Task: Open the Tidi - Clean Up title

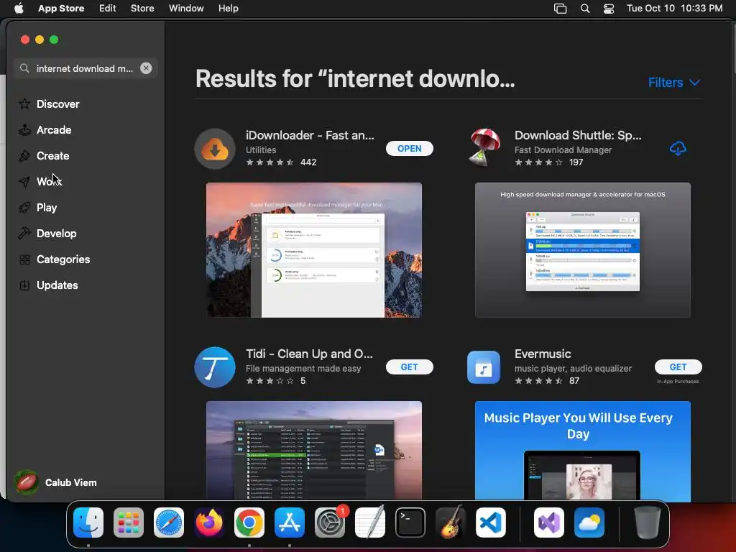Action: coord(309,354)
